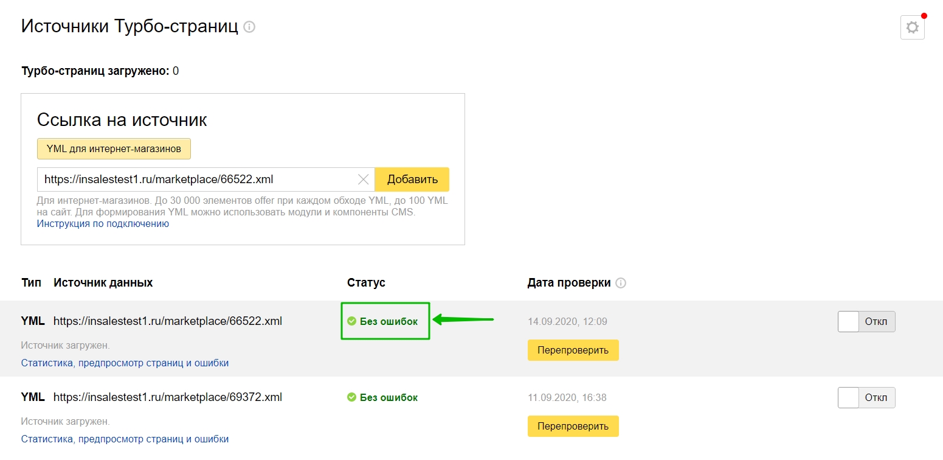Image resolution: width=943 pixels, height=460 pixels.
Task: Open statistics and errors link for 69372.xml
Action: click(x=125, y=439)
